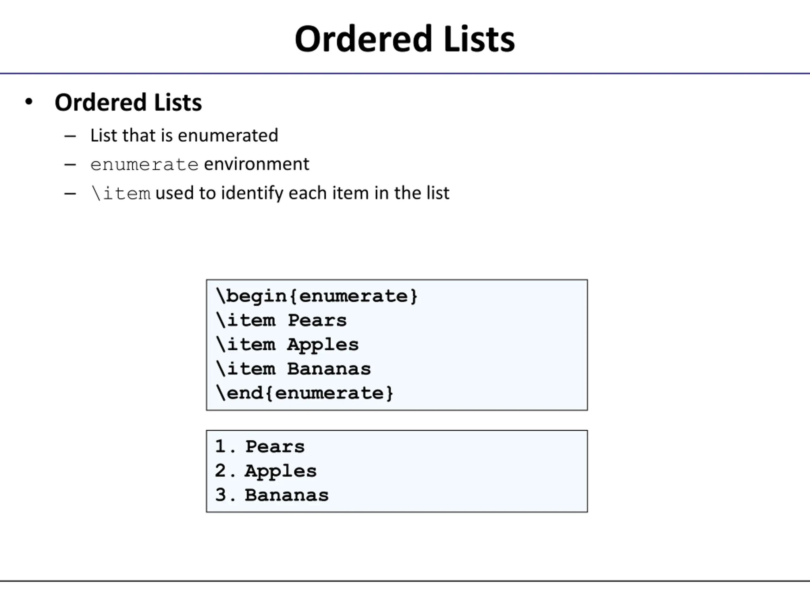This screenshot has height=607, width=810.
Task: Click the black footer line of the slide
Action: tap(405, 581)
